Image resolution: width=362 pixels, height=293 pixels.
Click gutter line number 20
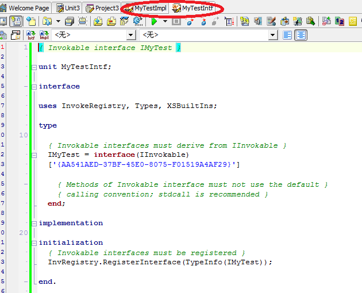pyautogui.click(x=24, y=233)
